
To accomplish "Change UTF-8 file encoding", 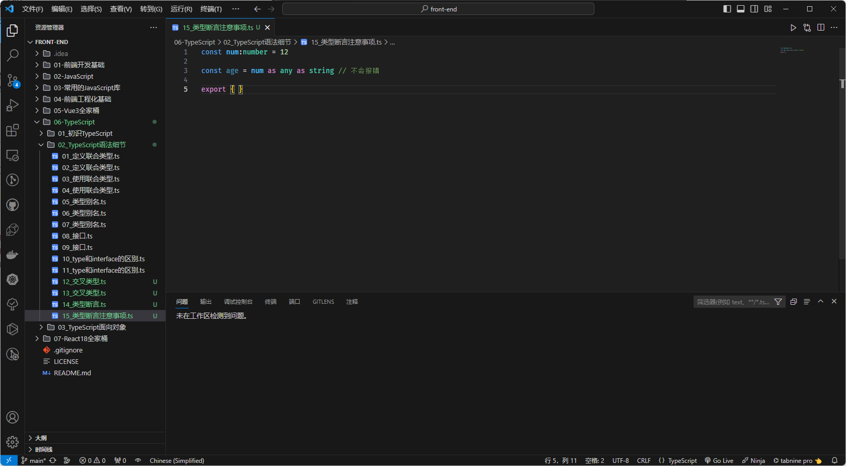I will coord(620,460).
